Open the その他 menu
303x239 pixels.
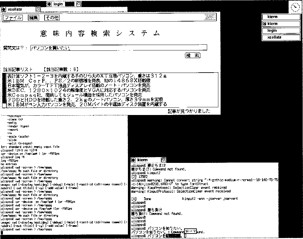52,18
